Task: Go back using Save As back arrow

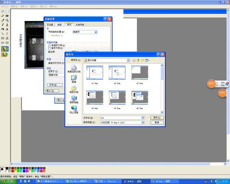Action: click(134, 60)
